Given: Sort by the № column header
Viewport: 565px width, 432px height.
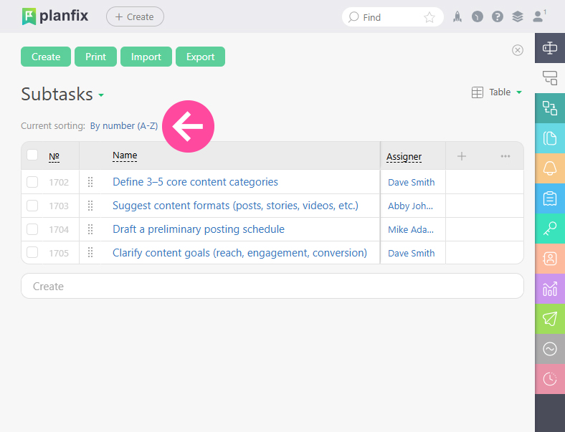Looking at the screenshot, I should (x=54, y=156).
